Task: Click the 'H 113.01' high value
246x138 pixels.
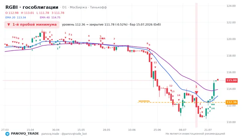Action: coord(27,13)
